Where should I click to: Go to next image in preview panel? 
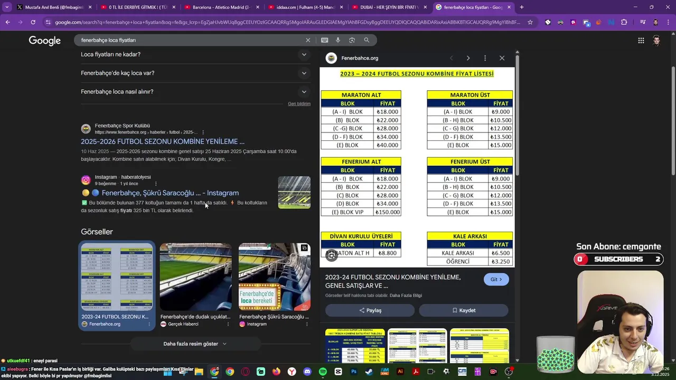coord(468,58)
